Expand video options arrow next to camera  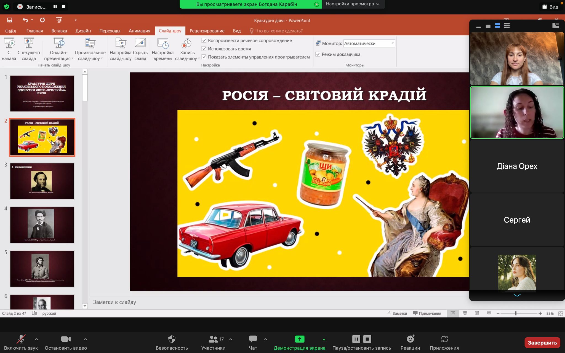(x=85, y=339)
